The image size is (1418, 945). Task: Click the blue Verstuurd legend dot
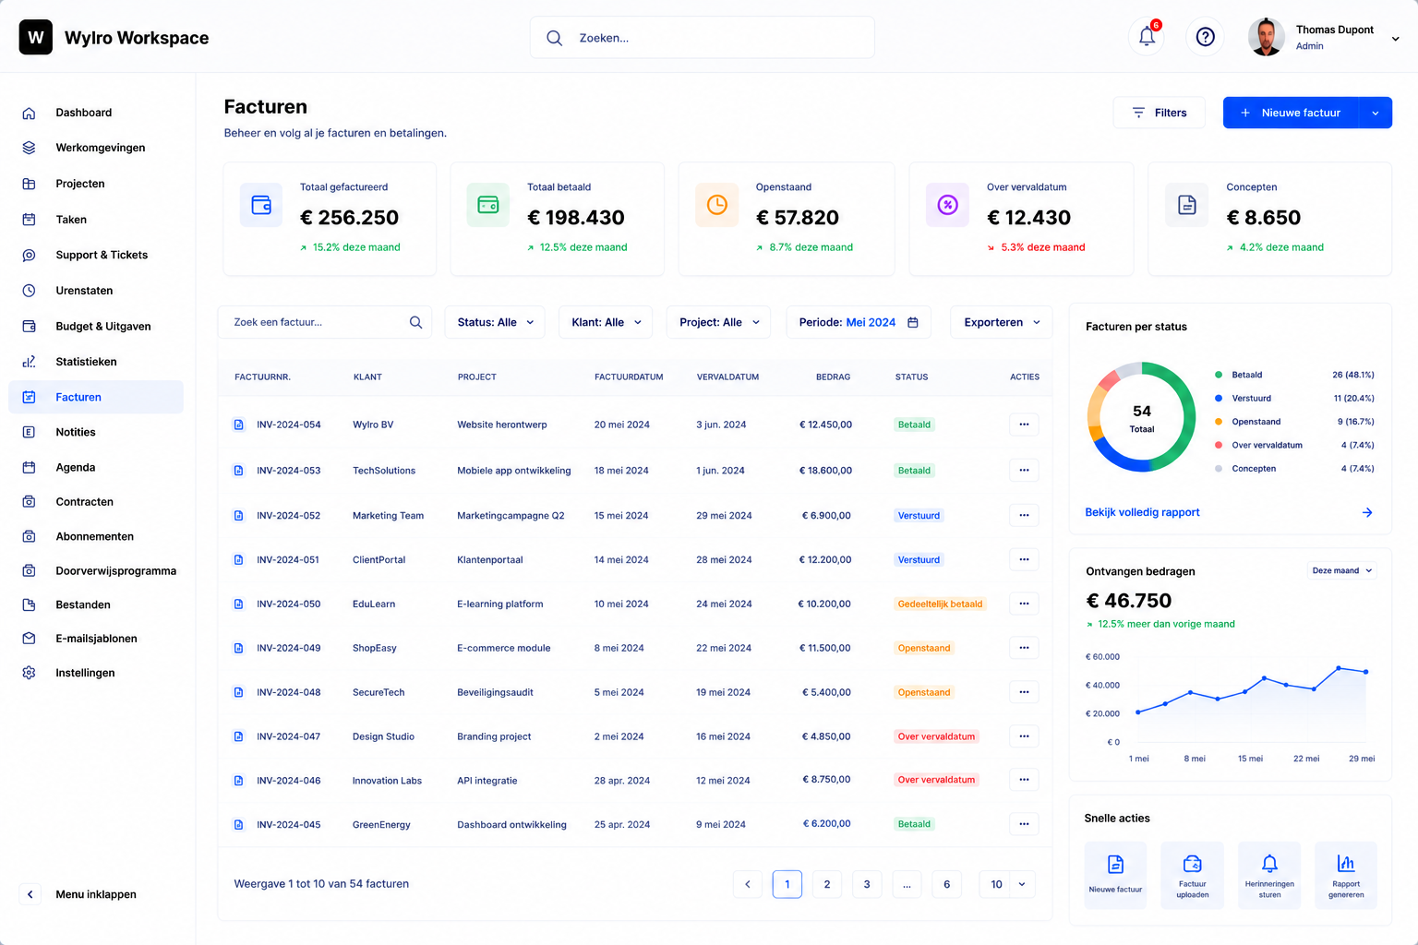[x=1219, y=398]
